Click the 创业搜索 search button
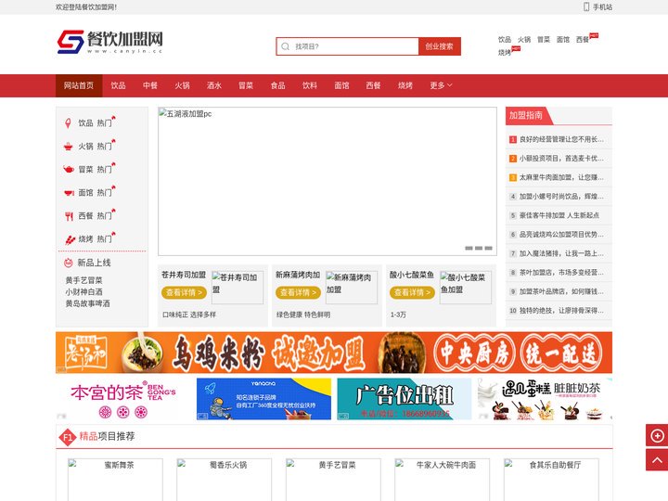 [x=439, y=46]
